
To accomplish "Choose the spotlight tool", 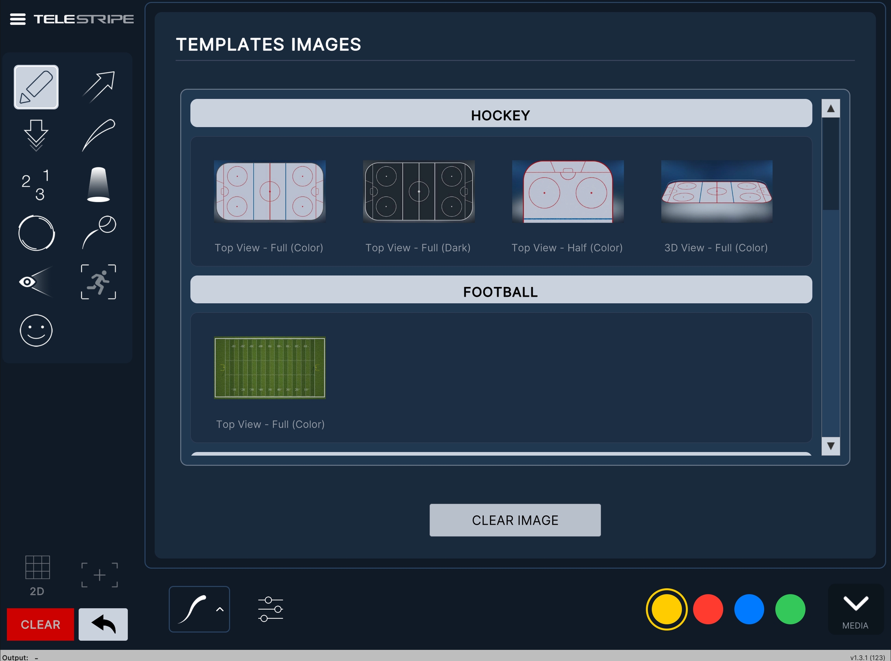I will pyautogui.click(x=99, y=184).
